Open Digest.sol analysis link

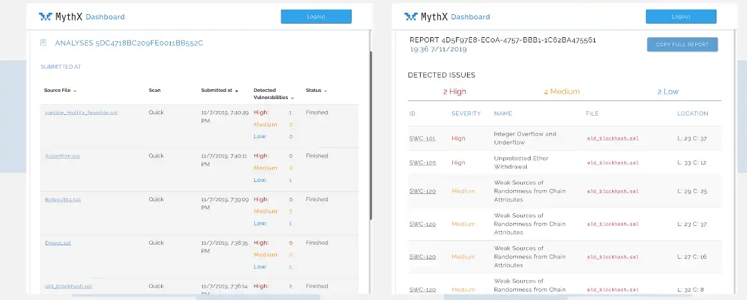coord(58,243)
